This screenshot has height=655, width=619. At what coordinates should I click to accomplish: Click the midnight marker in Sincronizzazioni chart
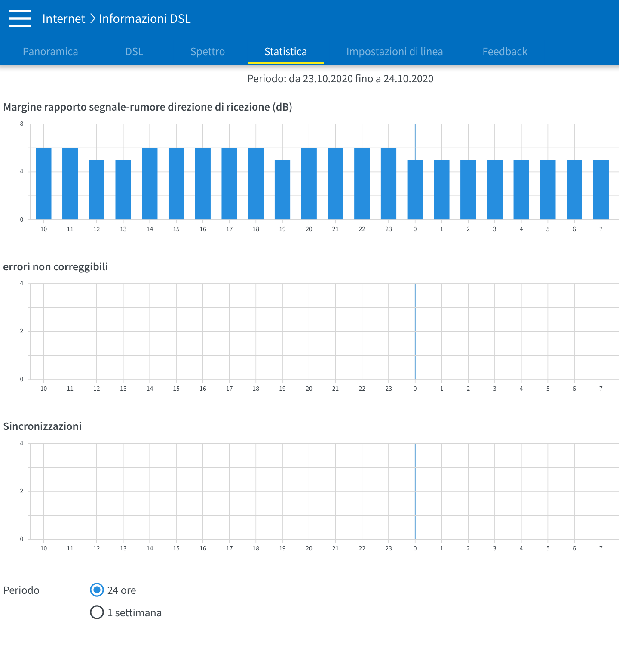pos(415,491)
